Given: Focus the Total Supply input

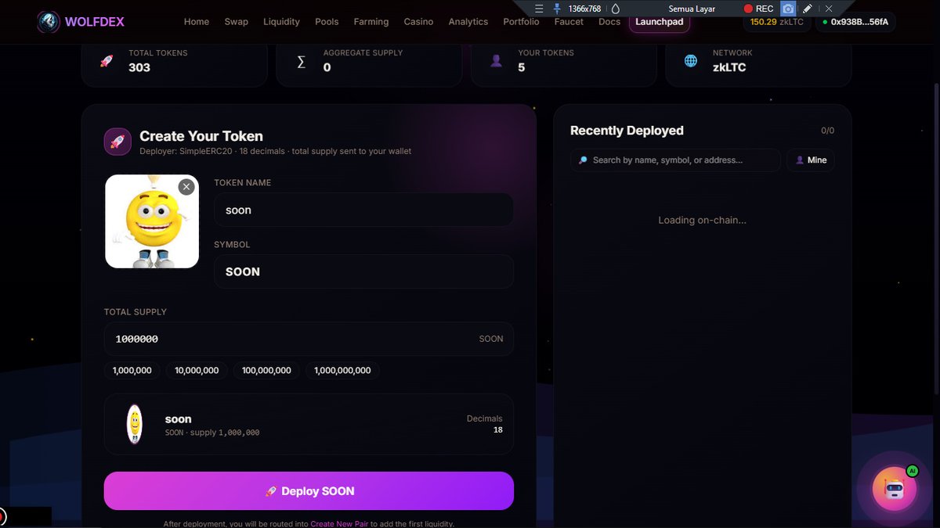Looking at the screenshot, I should click(309, 339).
